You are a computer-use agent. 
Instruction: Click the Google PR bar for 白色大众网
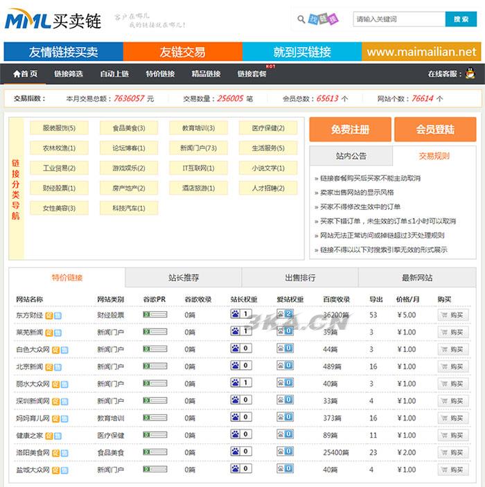(155, 349)
